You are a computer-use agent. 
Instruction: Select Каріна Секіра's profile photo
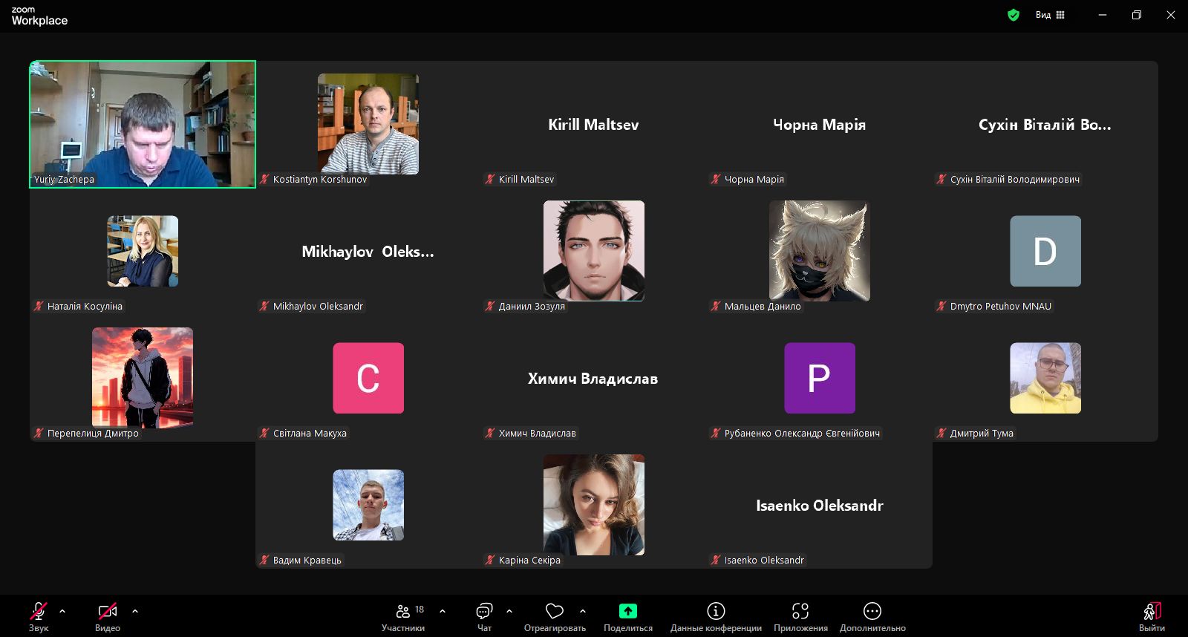pos(594,505)
